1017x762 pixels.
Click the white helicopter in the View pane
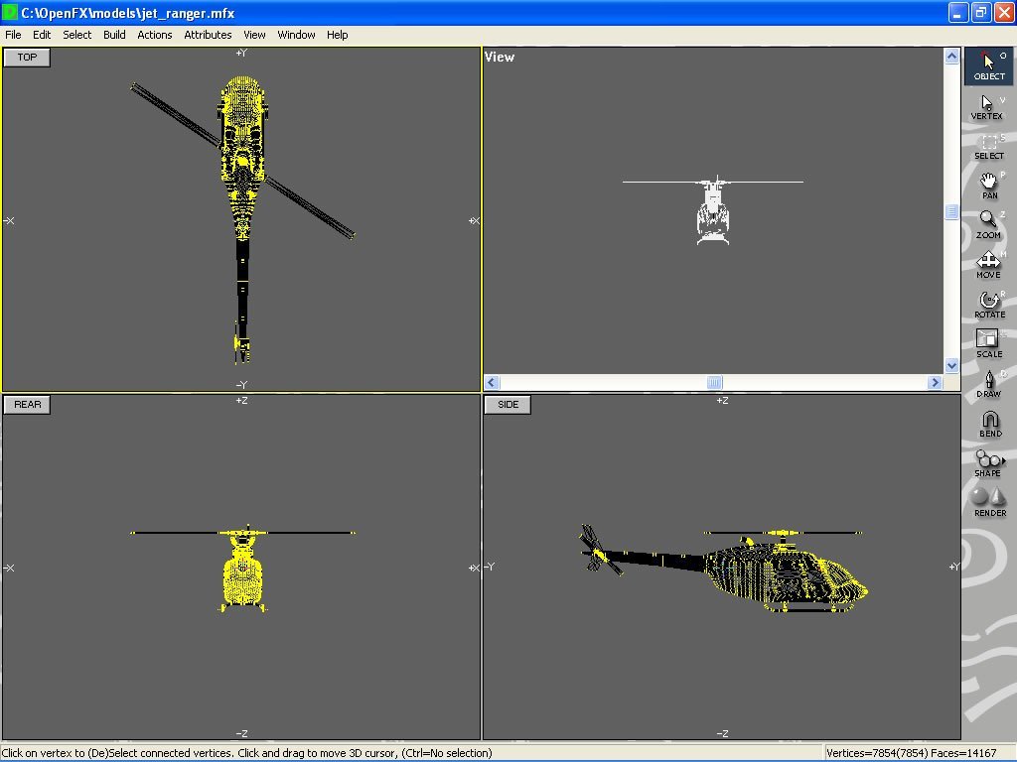tap(713, 209)
